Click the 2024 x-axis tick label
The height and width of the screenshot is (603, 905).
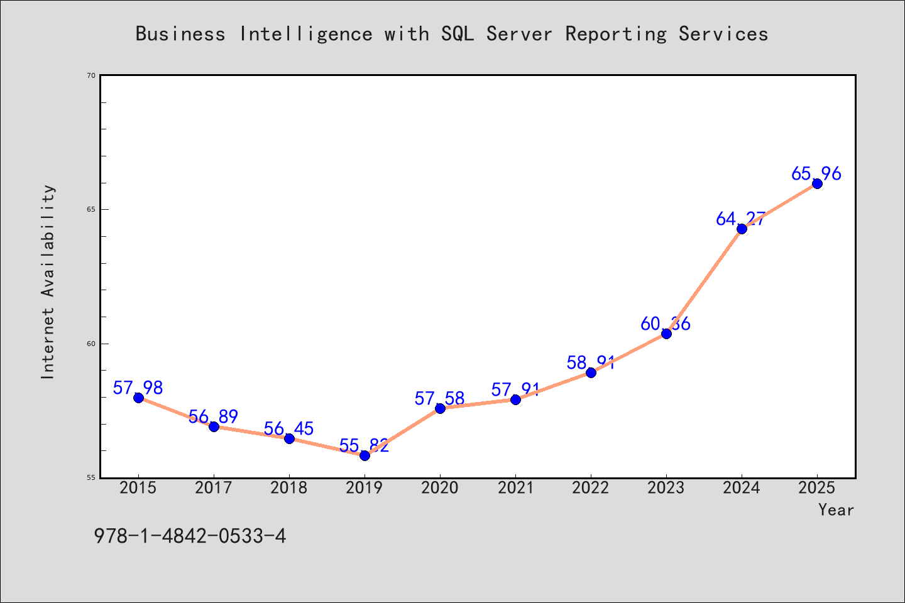click(x=742, y=488)
